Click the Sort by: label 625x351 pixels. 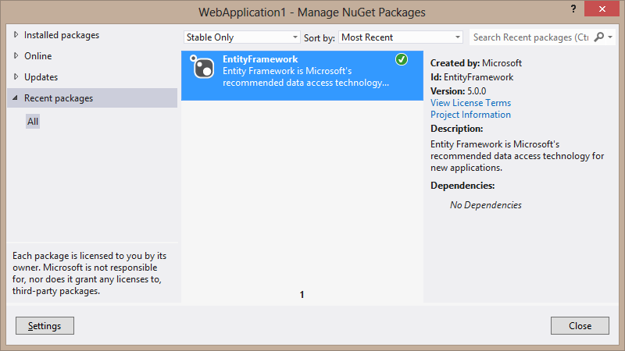pos(320,37)
